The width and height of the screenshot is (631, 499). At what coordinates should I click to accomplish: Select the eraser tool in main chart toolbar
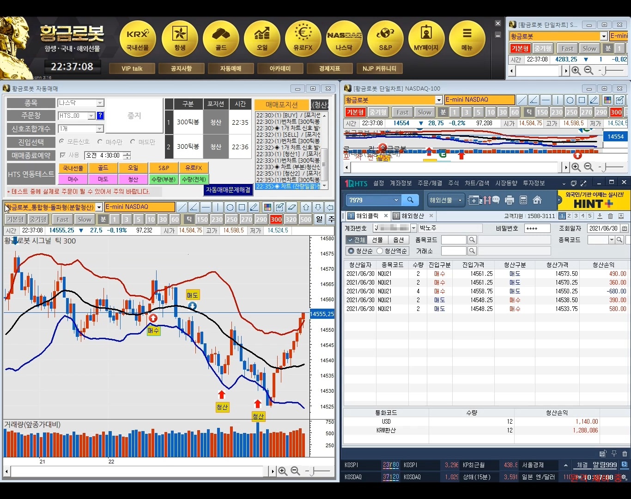(291, 207)
